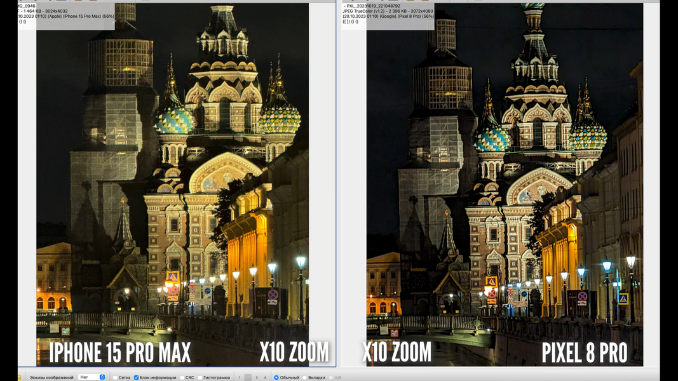Screen dimensions: 678x381
Task: Uncheck the Блок информации checkbox
Action: (x=136, y=378)
